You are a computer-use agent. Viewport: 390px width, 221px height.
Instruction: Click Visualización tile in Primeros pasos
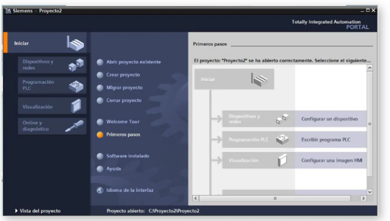point(258,161)
